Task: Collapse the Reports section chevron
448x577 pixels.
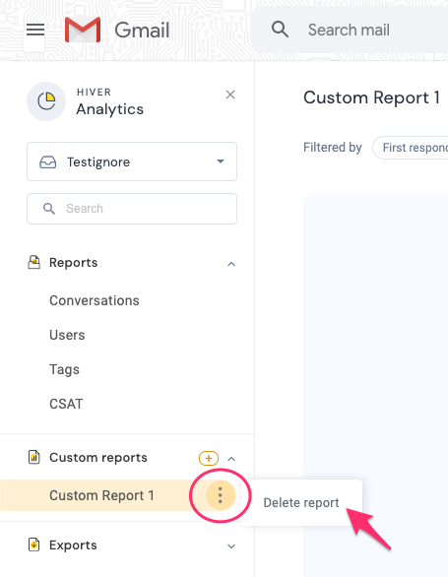Action: click(x=231, y=264)
